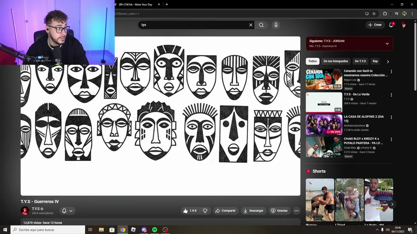Open the Roblox taskbar icon
Viewport: 417px width, 234px height.
pos(133,230)
